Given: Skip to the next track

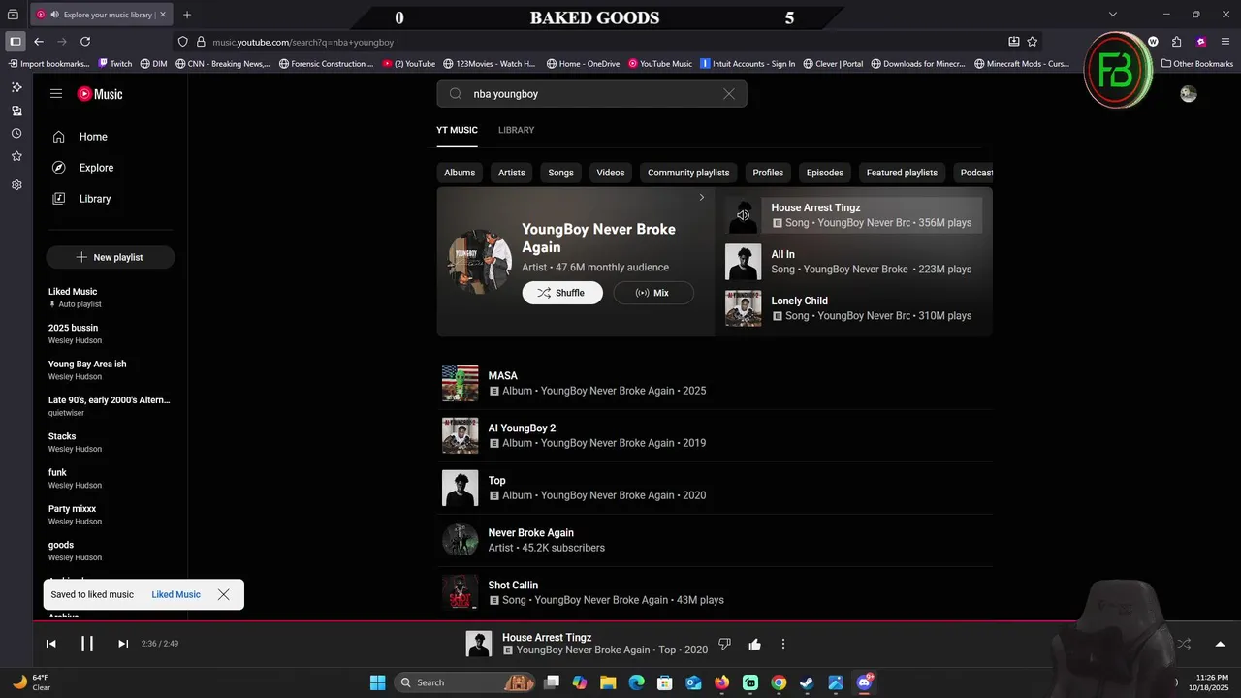Looking at the screenshot, I should pos(123,644).
